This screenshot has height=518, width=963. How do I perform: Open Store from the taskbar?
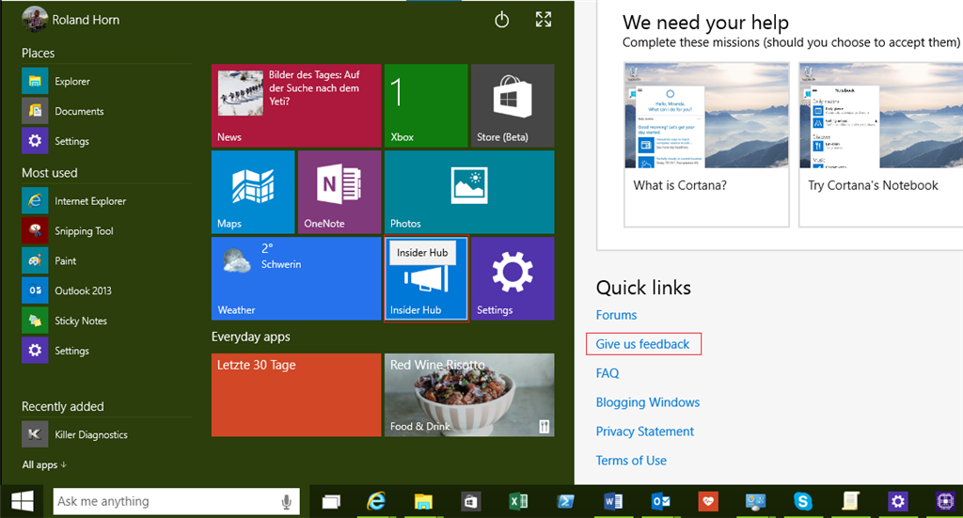tap(470, 502)
